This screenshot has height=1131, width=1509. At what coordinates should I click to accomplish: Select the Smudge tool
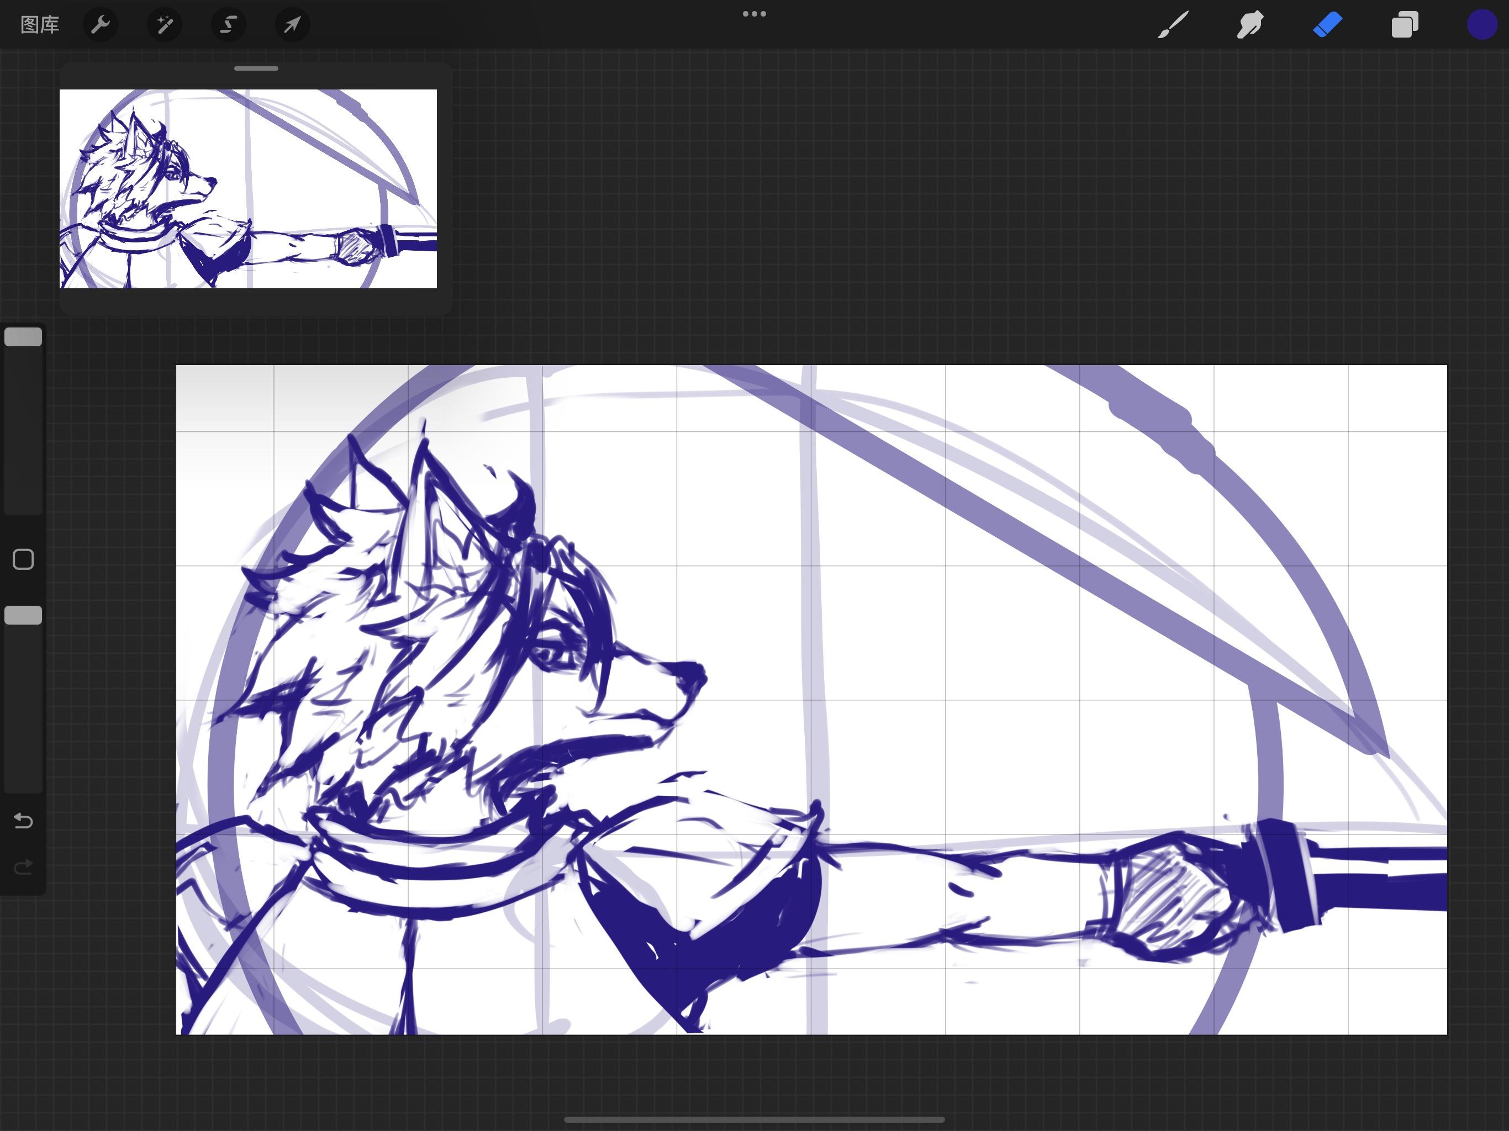pos(1251,25)
